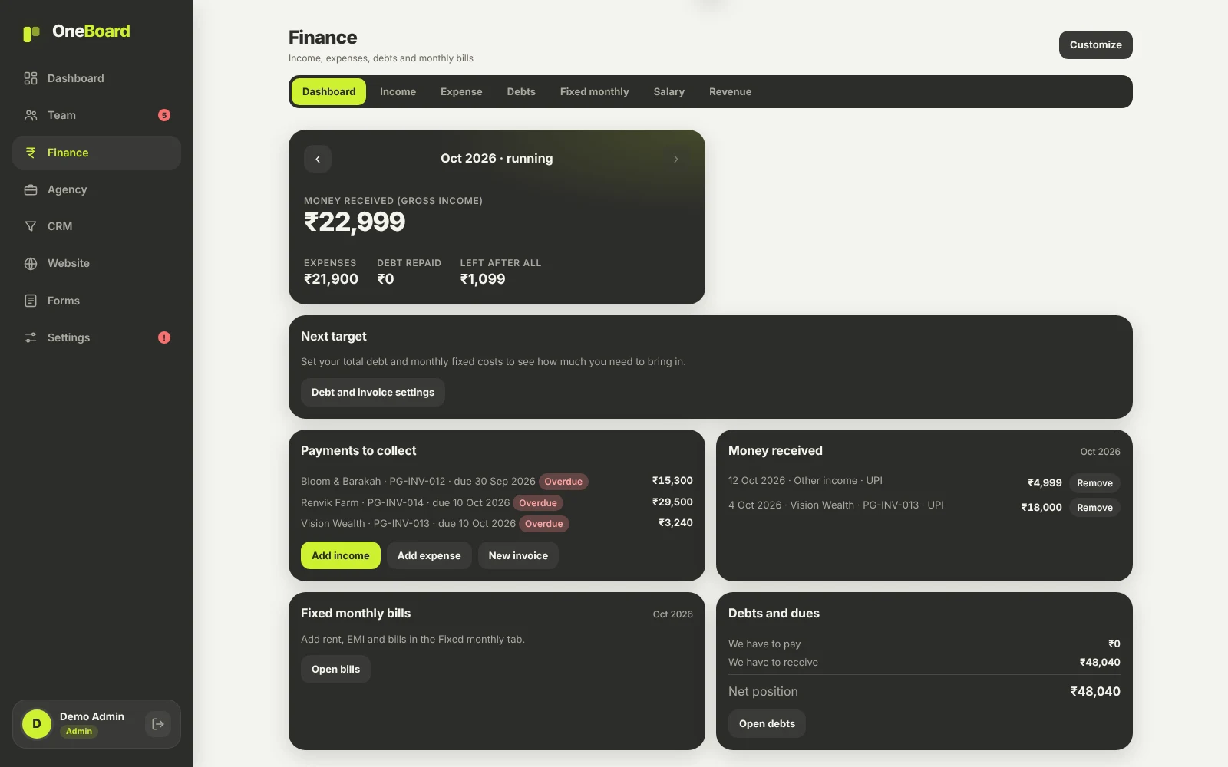1228x767 pixels.
Task: Click the Admin role badge
Action: [79, 731]
